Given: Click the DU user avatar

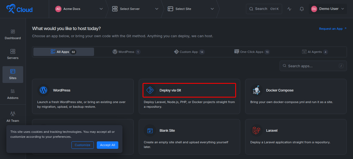Looking at the screenshot, I should [314, 9].
